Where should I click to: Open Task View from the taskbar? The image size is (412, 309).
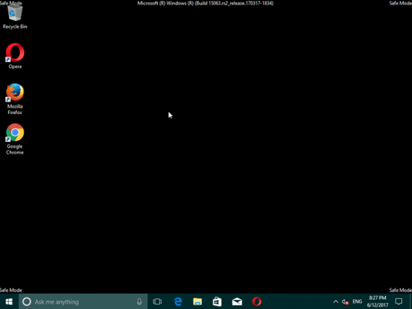(157, 301)
